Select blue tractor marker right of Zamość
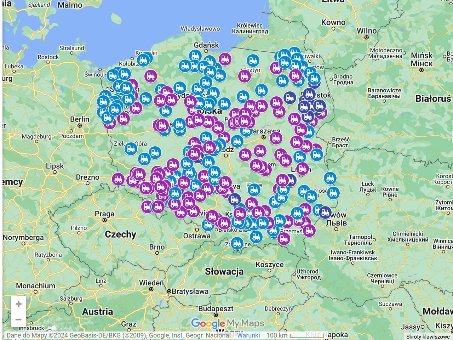 pos(333,193)
